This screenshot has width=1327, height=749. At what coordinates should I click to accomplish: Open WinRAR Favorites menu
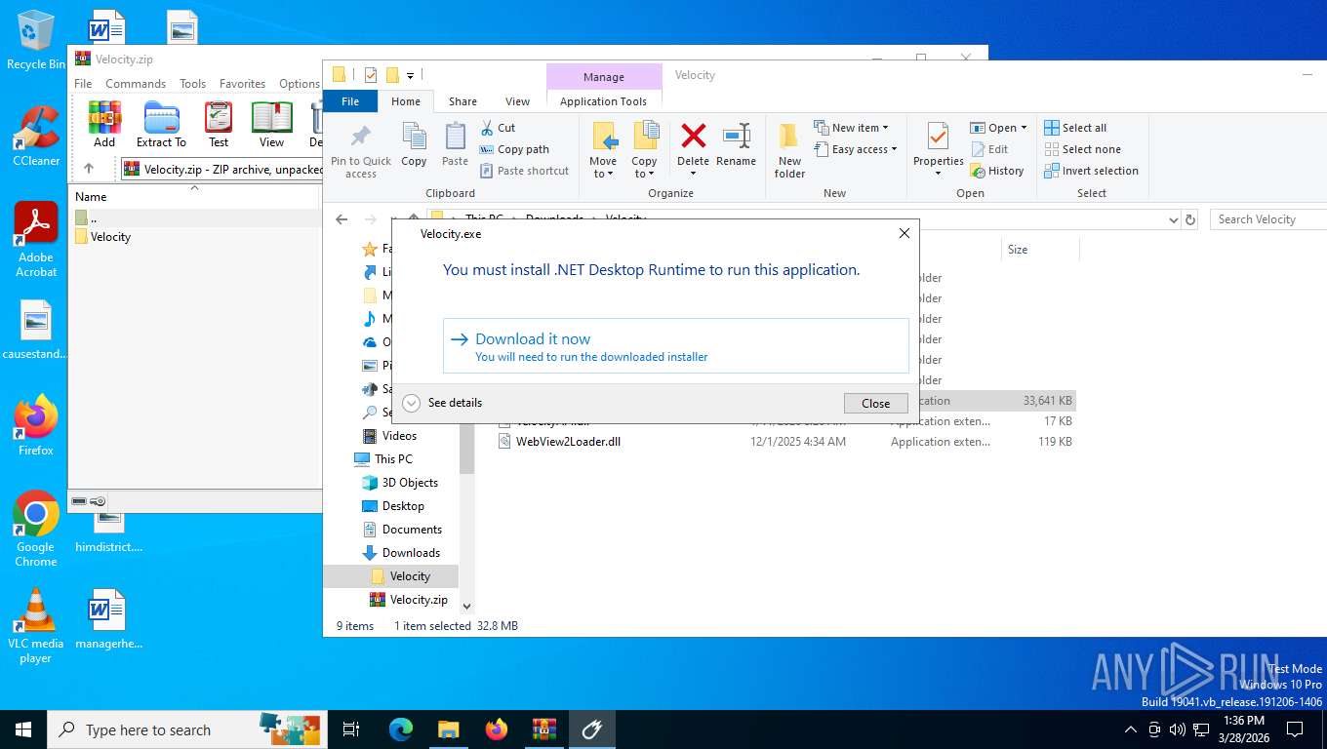click(x=242, y=84)
